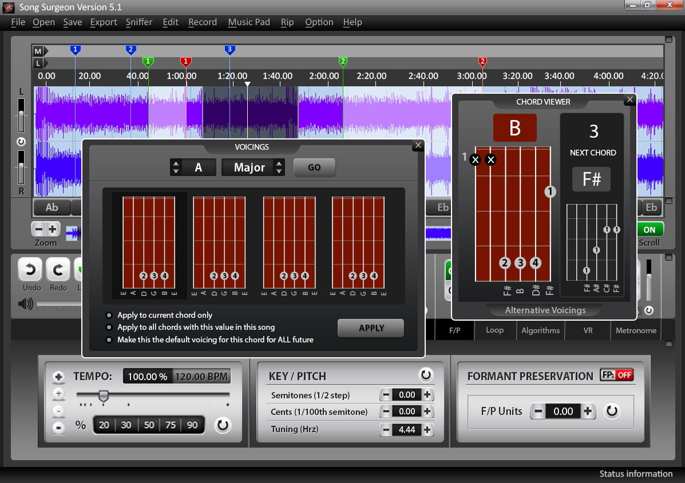Click the Undo arrow icon

(30, 269)
